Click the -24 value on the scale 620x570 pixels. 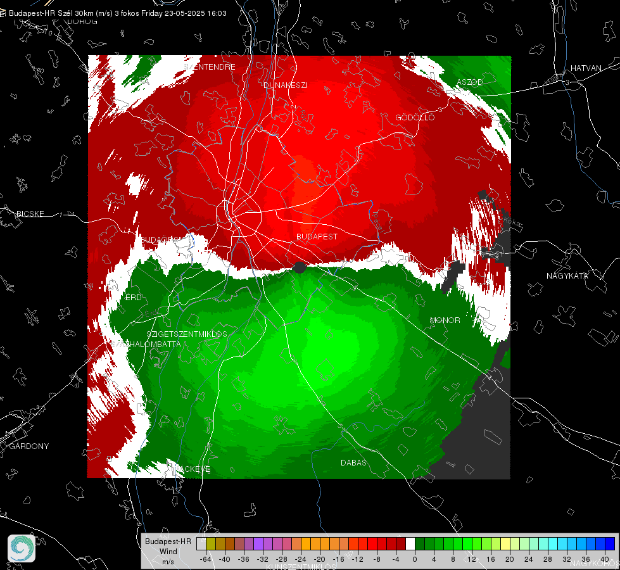[x=301, y=559]
